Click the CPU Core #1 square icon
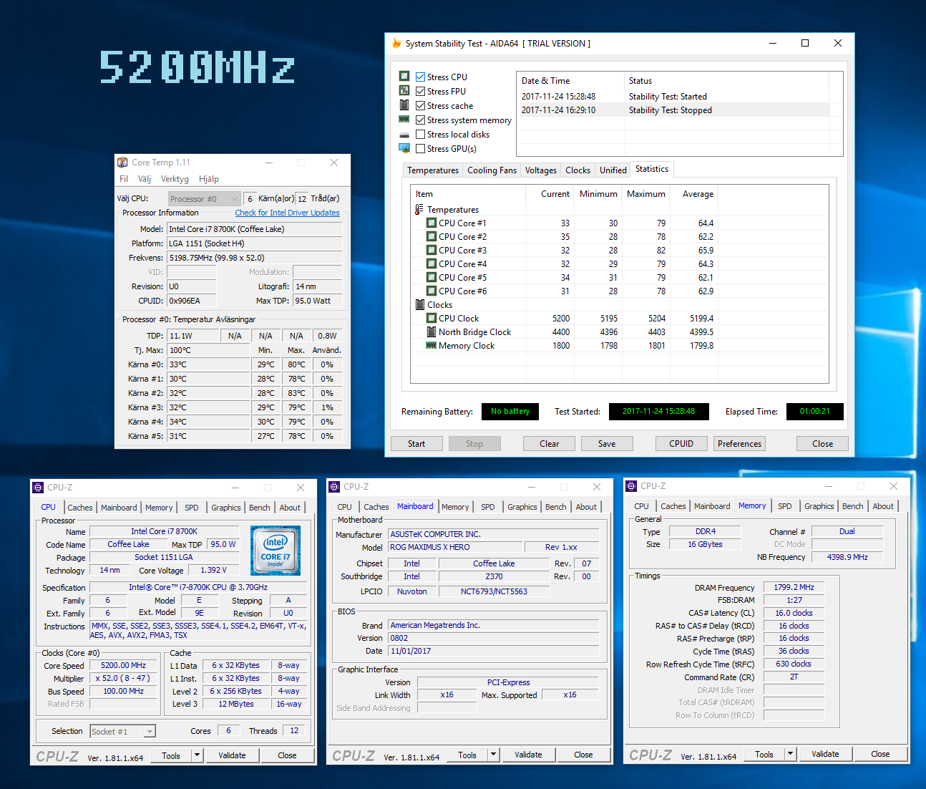This screenshot has width=926, height=789. coord(432,223)
